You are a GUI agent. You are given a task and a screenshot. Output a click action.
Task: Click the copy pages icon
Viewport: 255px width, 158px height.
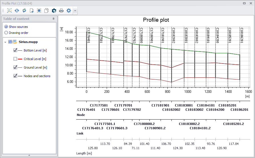[x=46, y=11]
